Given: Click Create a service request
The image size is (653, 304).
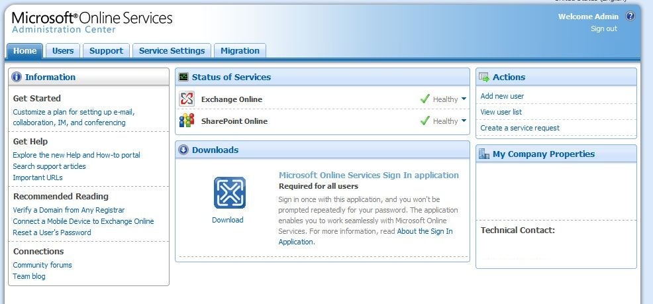Looking at the screenshot, I should [x=520, y=128].
